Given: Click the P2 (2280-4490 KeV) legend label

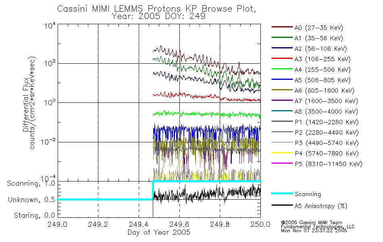Looking at the screenshot, I should tap(327, 132).
